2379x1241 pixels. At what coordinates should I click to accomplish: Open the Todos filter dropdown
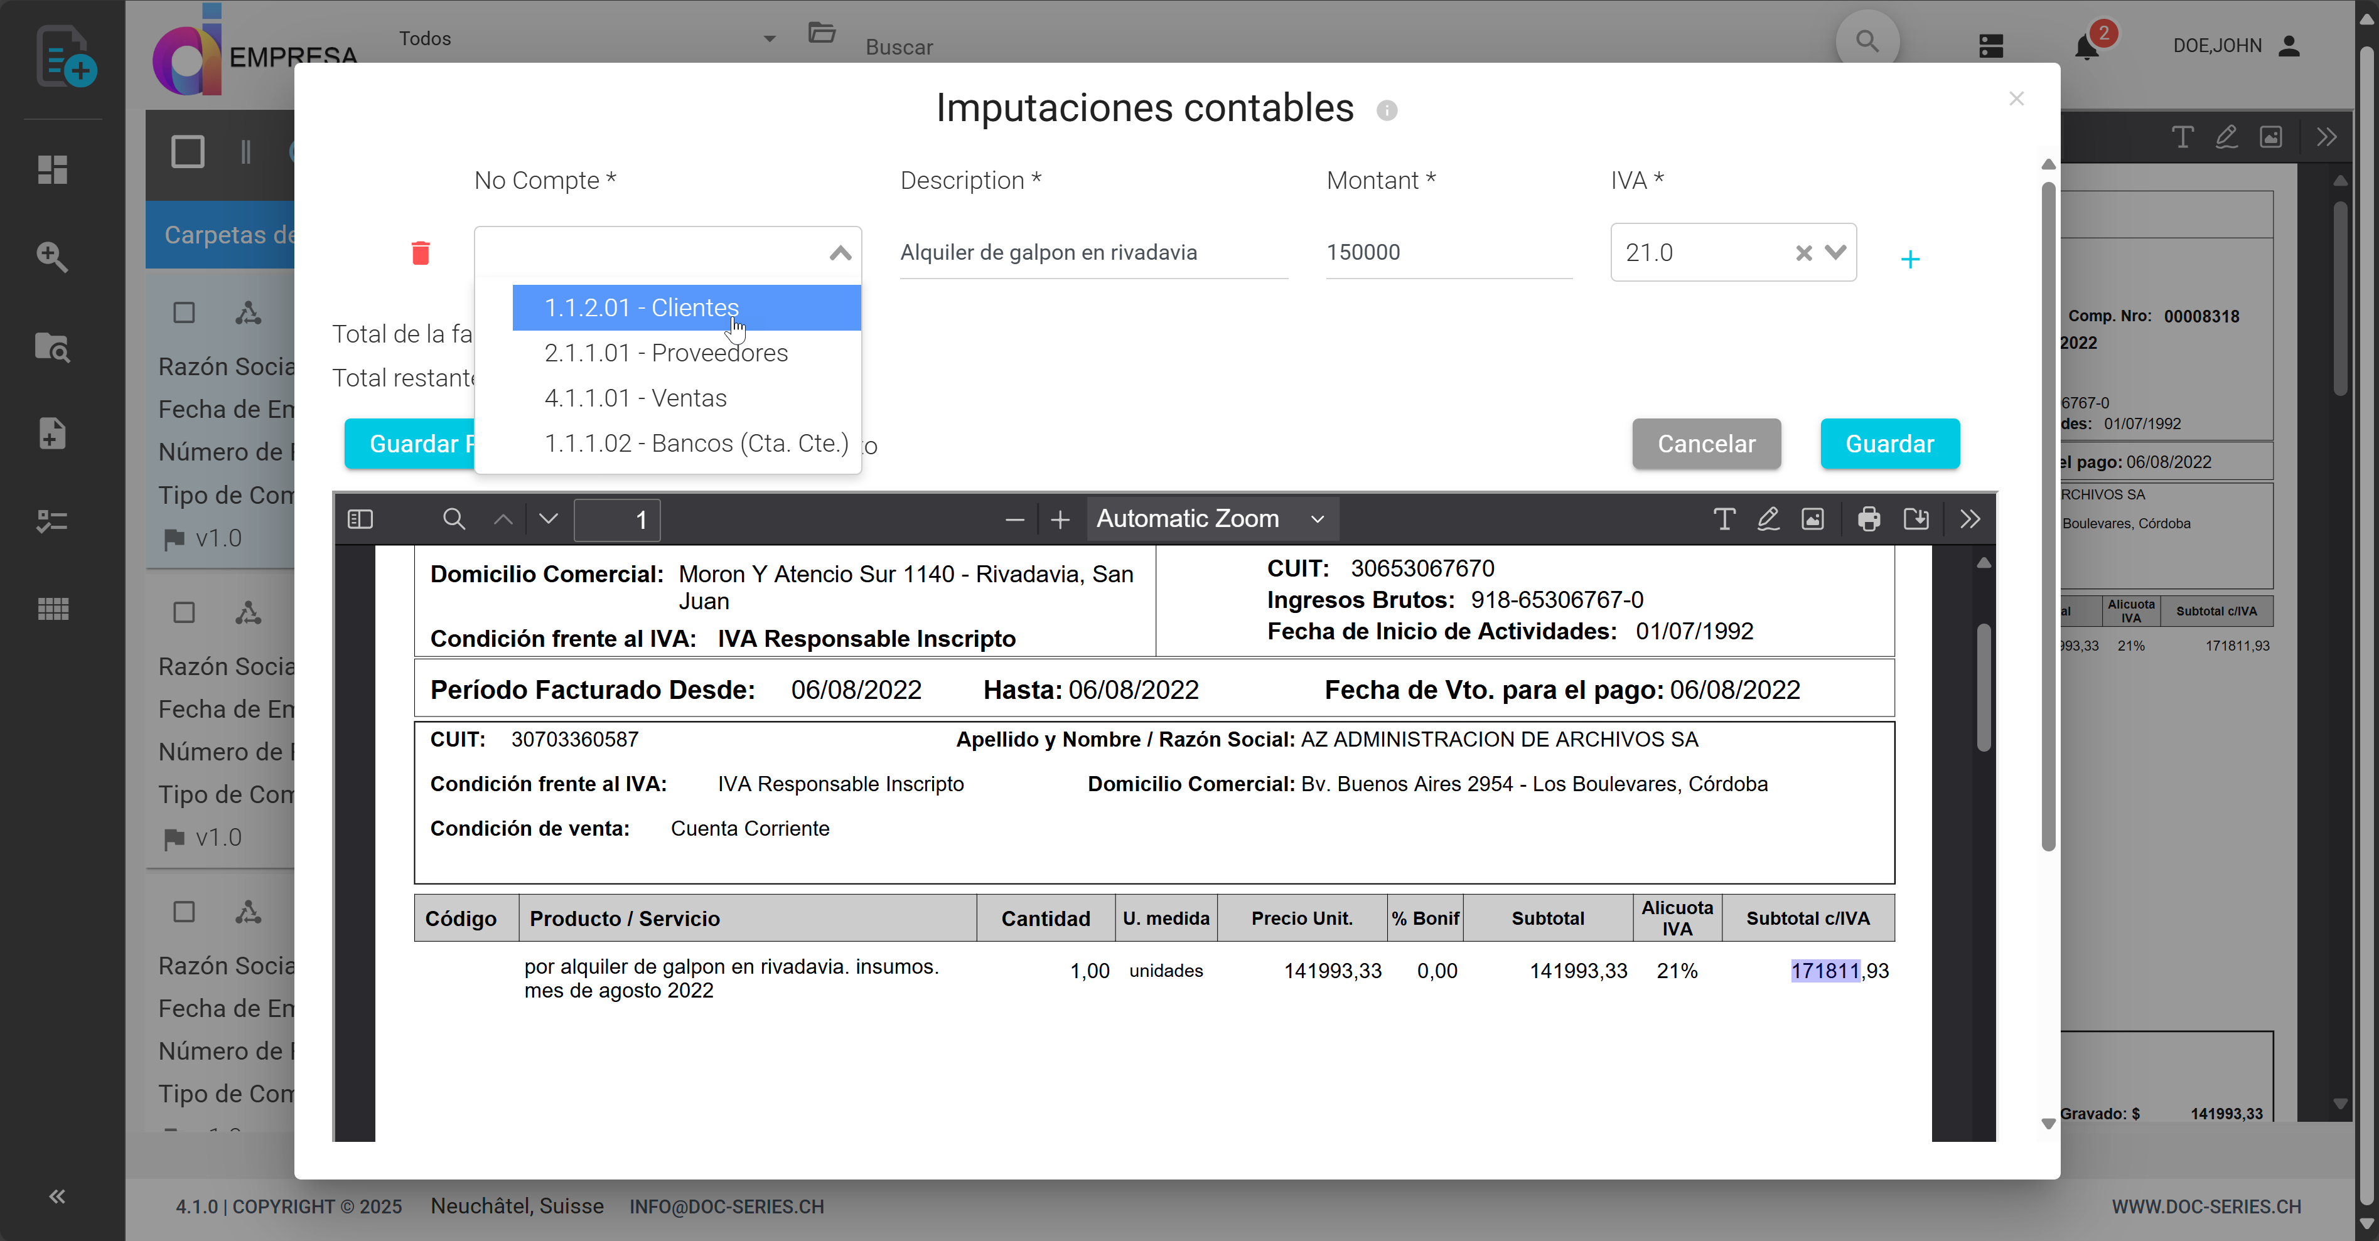tap(770, 39)
